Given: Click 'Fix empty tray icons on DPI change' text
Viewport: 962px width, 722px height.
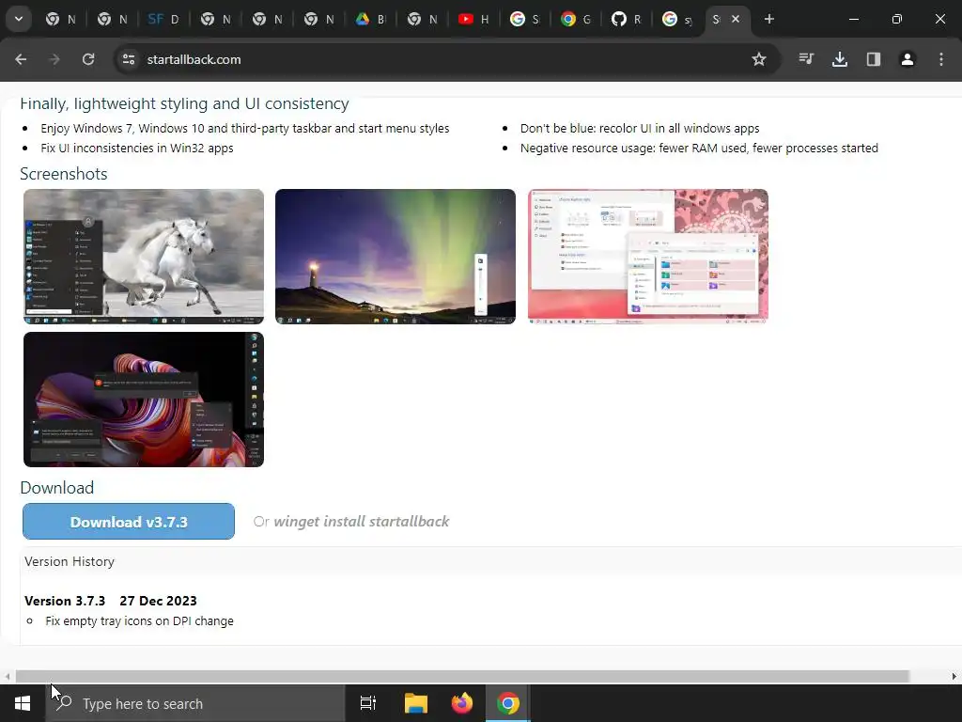Looking at the screenshot, I should (139, 621).
